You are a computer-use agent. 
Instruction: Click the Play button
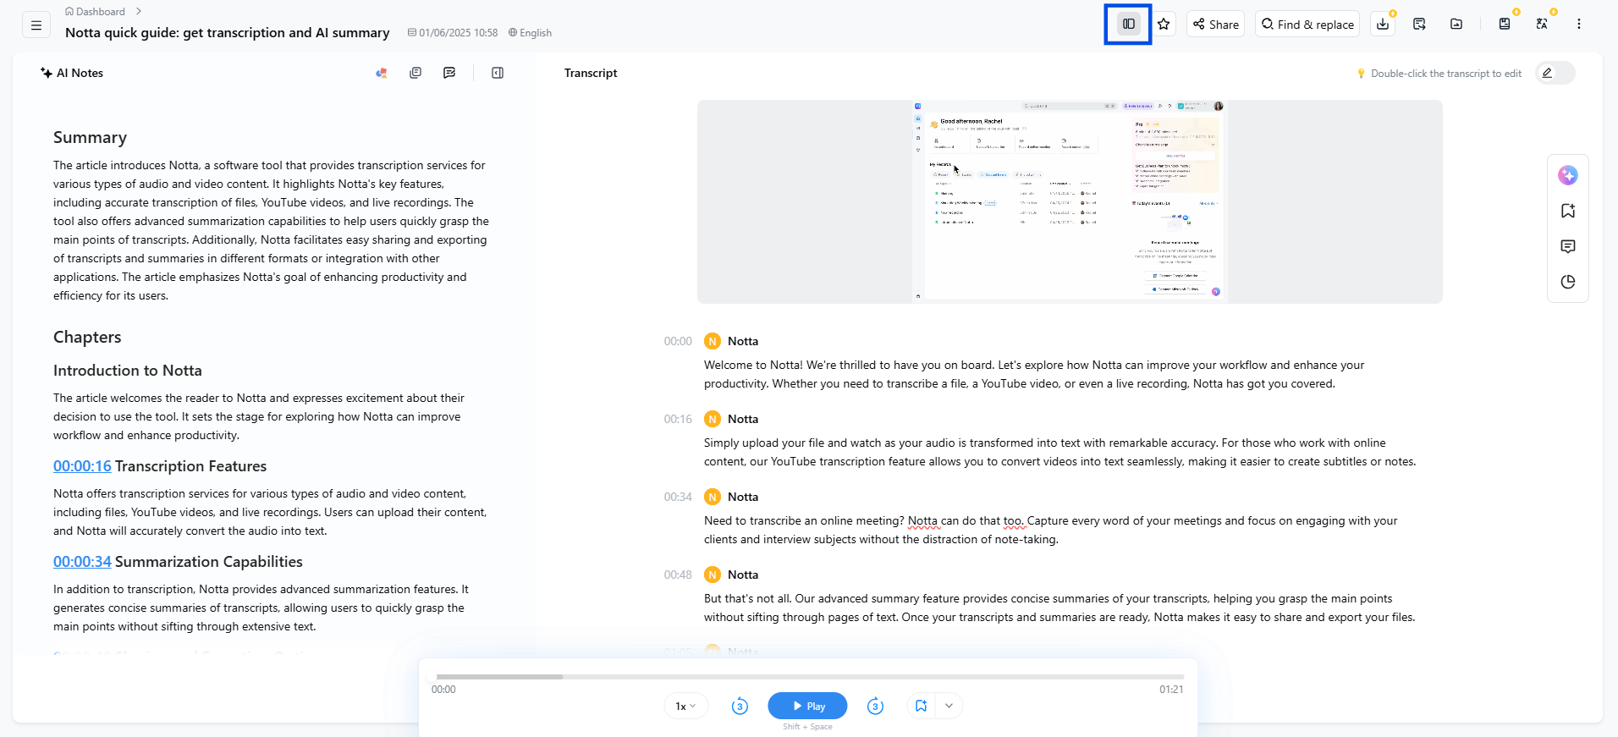tap(807, 706)
